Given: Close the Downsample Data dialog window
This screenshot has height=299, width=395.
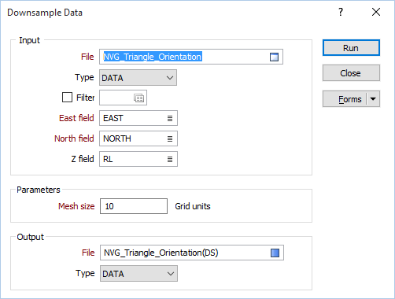Looking at the screenshot, I should click(376, 12).
